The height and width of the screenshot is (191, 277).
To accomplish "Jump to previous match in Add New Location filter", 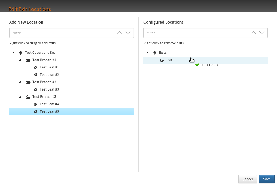I will click(x=119, y=33).
